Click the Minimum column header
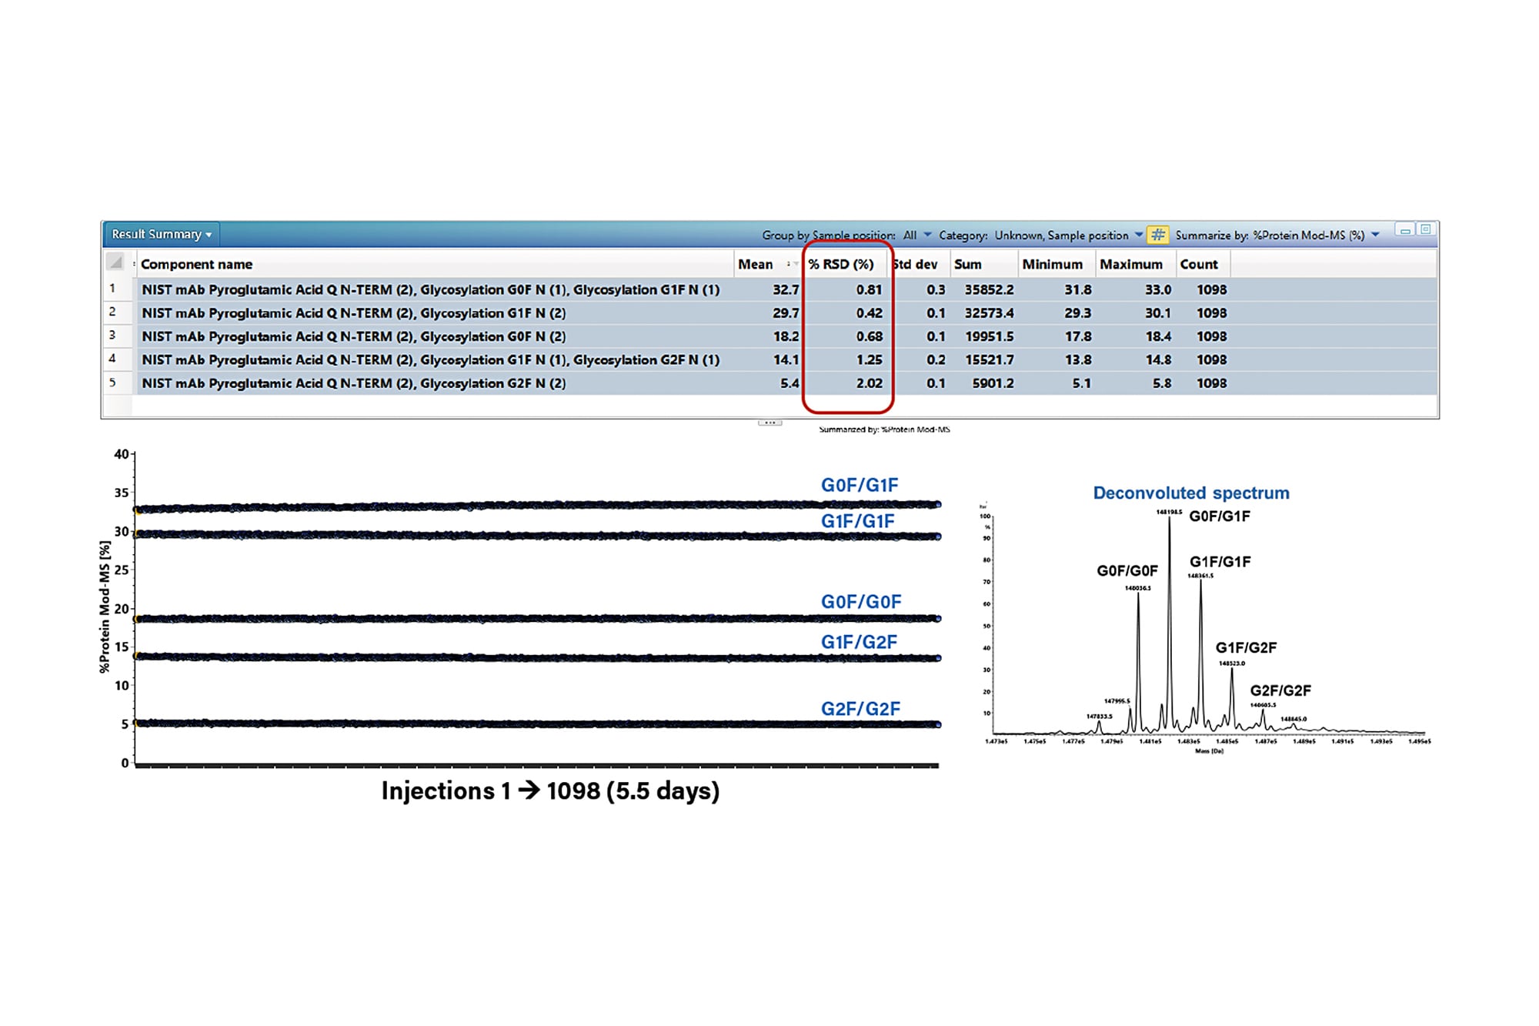 pos(1053,264)
